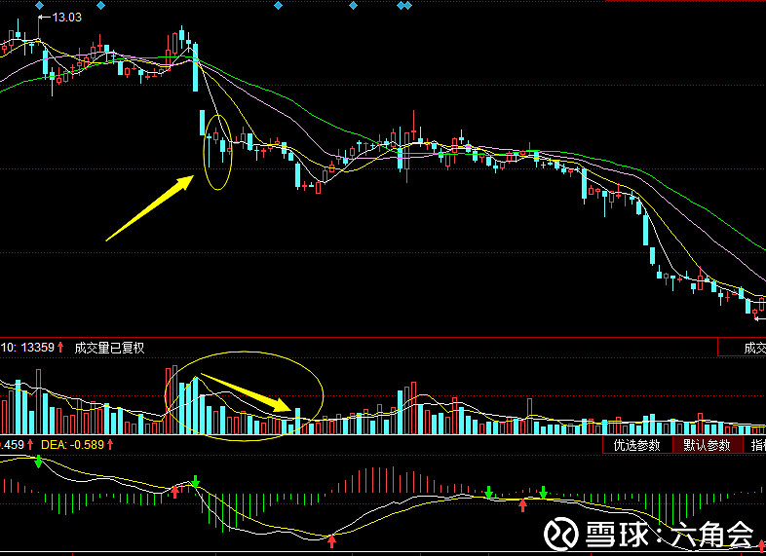Select the red up arrow at the MACD trough

(x=331, y=539)
